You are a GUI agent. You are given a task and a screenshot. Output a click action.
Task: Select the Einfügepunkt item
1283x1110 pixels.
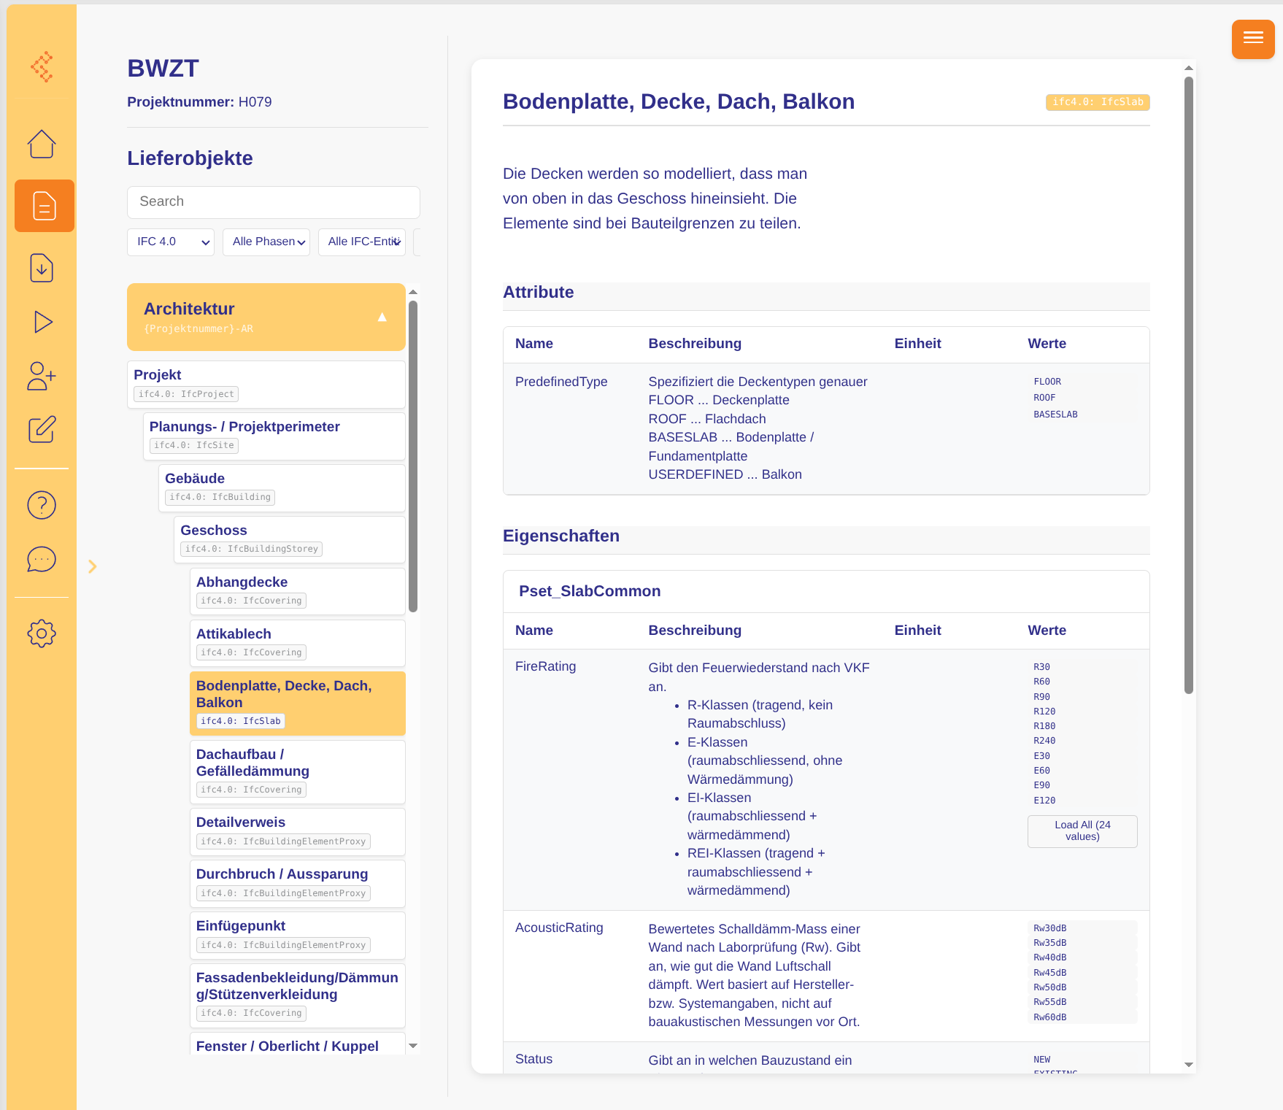tap(298, 936)
